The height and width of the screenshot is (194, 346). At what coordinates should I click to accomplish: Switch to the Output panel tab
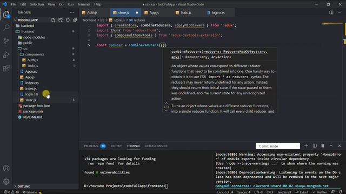click(116, 146)
